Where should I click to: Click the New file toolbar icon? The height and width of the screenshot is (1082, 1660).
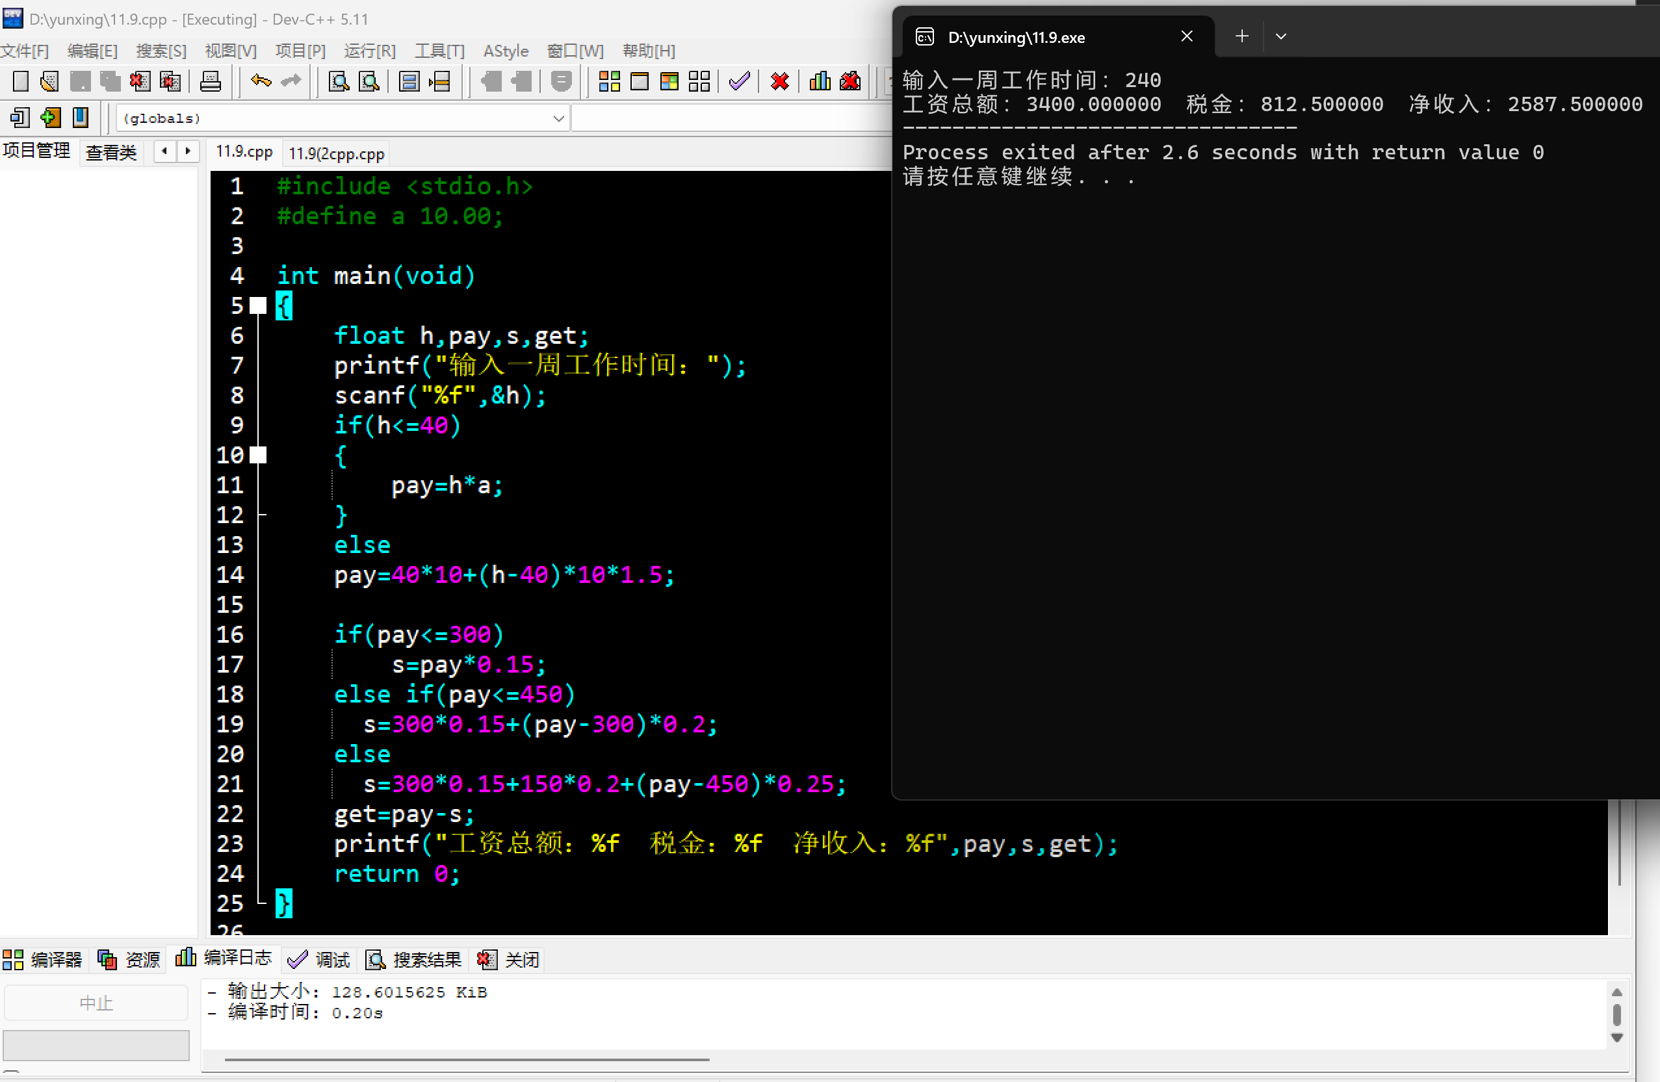[x=20, y=82]
